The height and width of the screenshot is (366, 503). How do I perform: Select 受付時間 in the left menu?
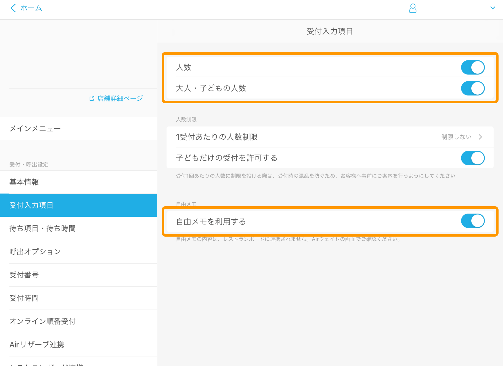[24, 298]
